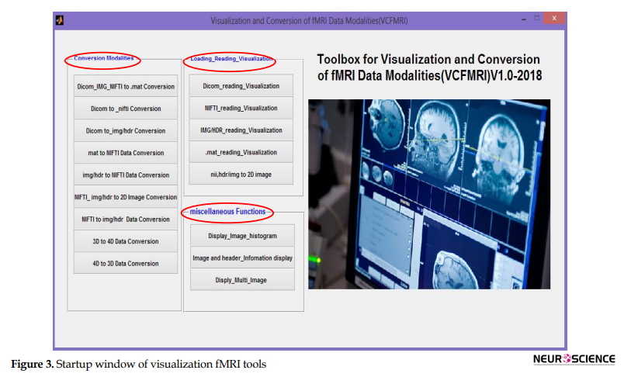Open Dicom_reading_Visualization
Viewport: 631px width, 377px height.
pyautogui.click(x=241, y=85)
